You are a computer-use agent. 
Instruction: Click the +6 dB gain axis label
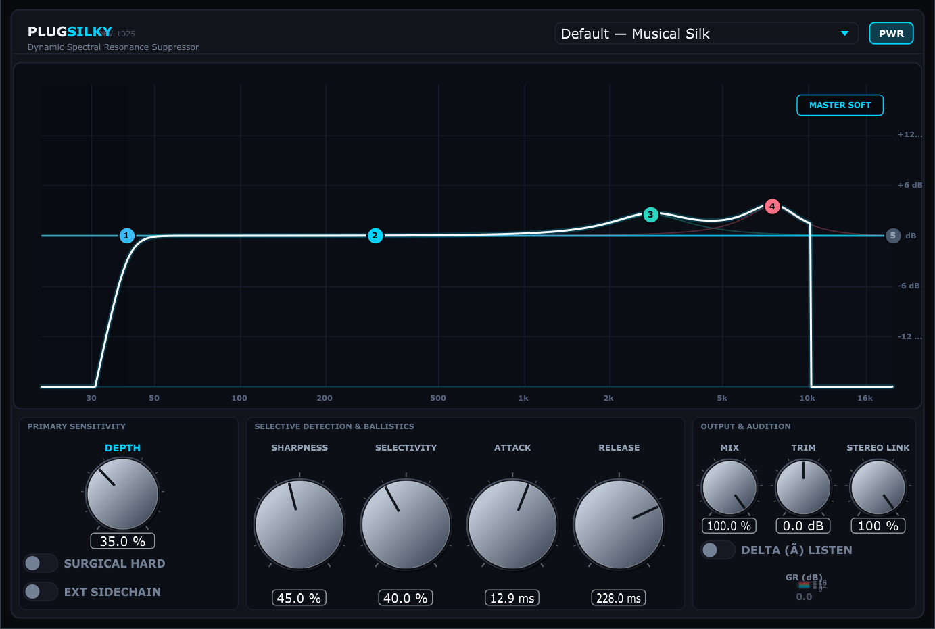(x=910, y=185)
